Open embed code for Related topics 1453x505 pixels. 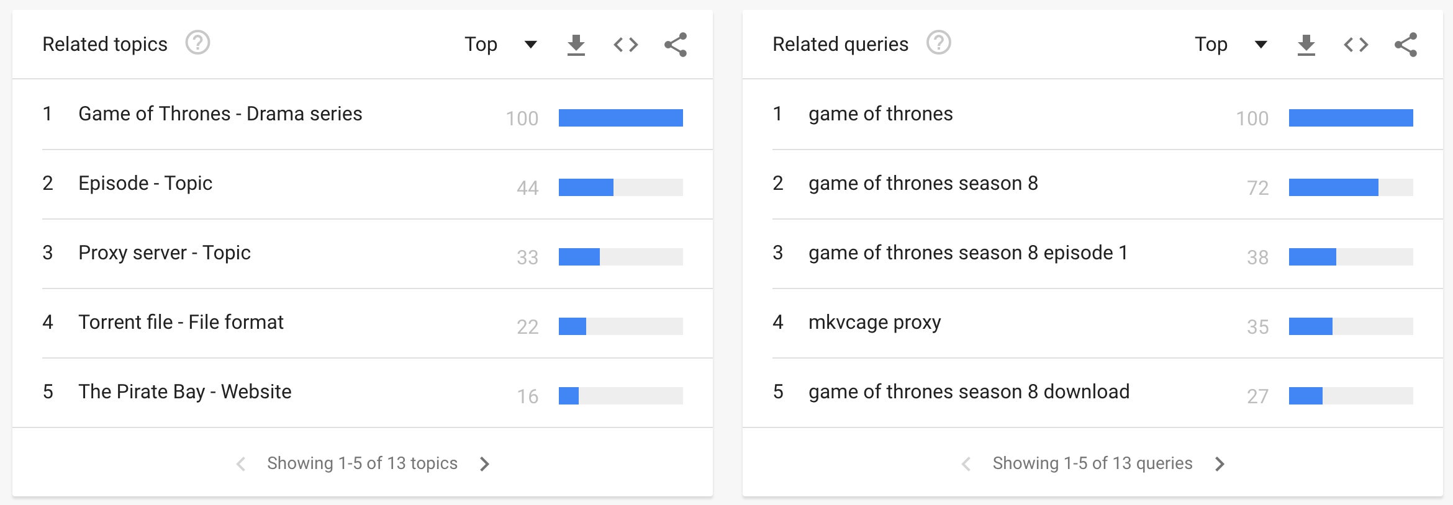pyautogui.click(x=626, y=45)
